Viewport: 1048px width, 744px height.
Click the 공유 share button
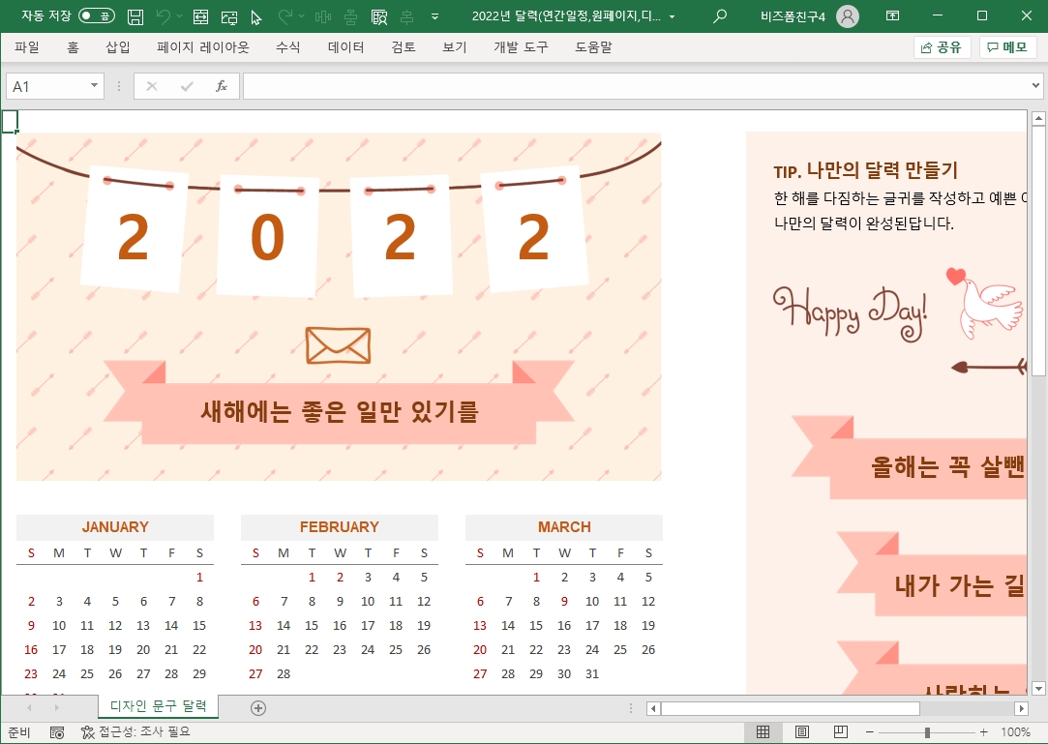[x=942, y=47]
